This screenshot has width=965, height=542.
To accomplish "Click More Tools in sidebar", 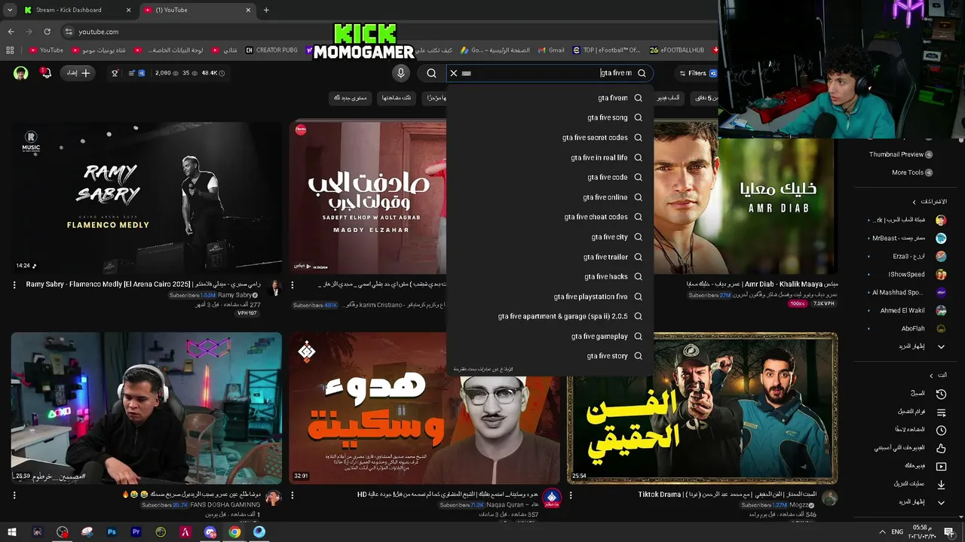I will point(912,172).
